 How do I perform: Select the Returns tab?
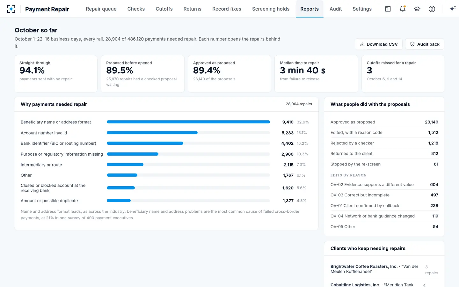(x=193, y=9)
